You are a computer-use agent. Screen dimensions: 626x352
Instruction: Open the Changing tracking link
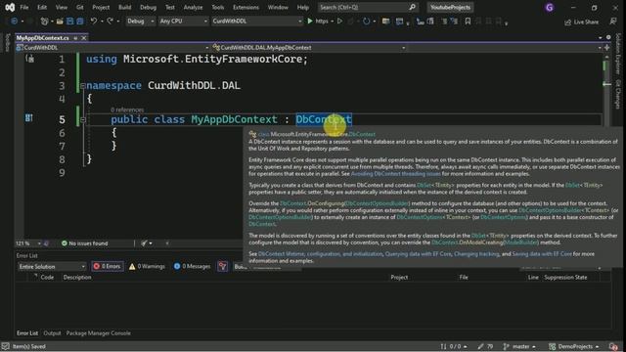[x=476, y=254]
